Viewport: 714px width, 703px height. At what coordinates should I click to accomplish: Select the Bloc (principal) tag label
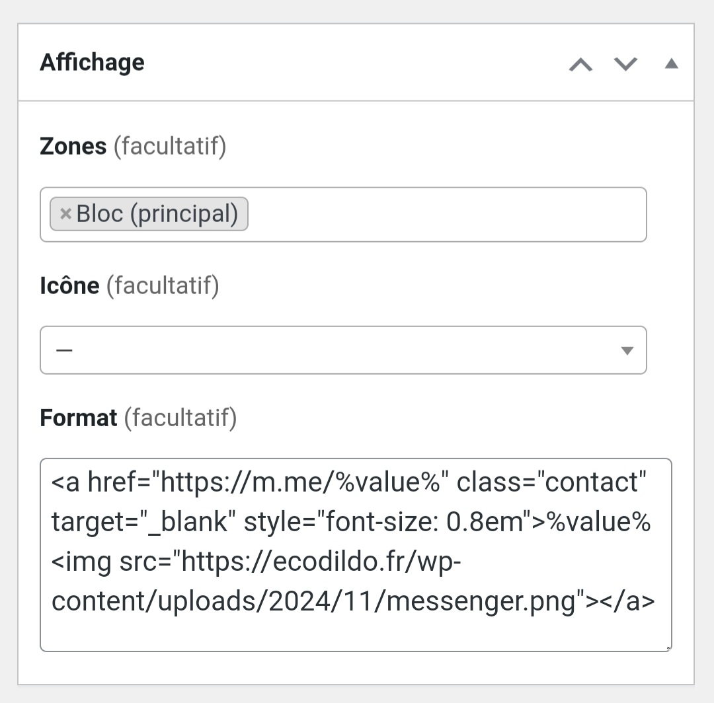pos(157,214)
